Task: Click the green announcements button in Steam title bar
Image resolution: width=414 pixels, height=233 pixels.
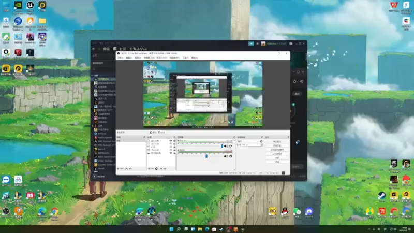Action: click(251, 43)
